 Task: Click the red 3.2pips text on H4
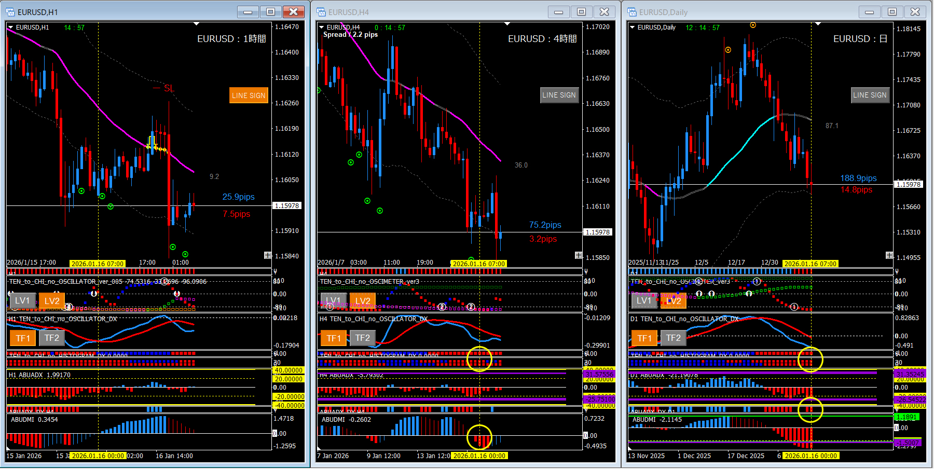[543, 239]
